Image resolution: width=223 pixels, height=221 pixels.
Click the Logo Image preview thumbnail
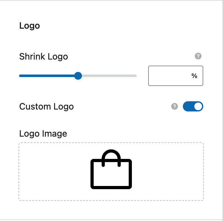pos(111,169)
